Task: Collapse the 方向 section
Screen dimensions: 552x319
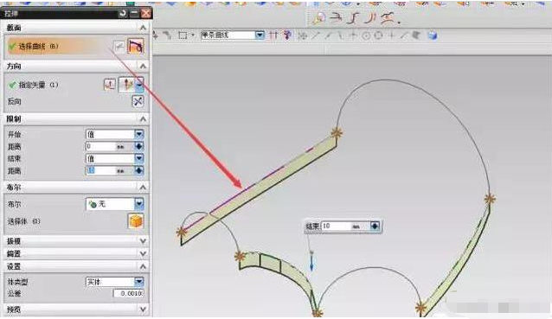Action: coord(143,66)
